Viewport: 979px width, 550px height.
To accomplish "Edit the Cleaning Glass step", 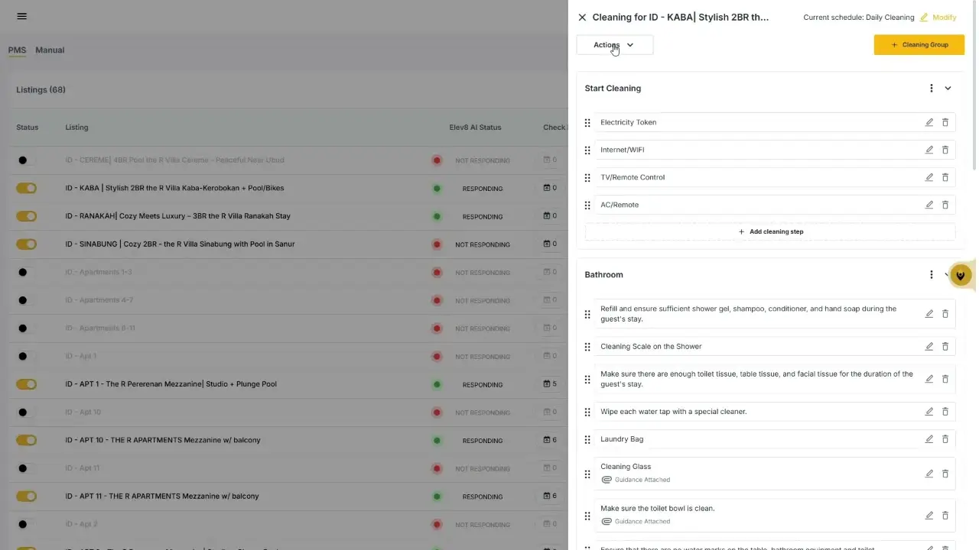I will click(x=929, y=474).
